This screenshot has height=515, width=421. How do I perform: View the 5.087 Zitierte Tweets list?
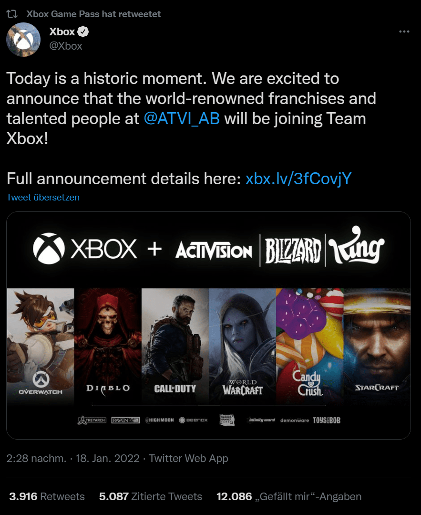click(150, 496)
